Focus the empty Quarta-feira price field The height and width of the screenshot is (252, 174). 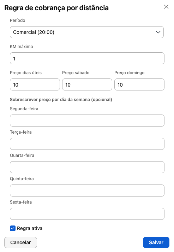(x=87, y=167)
